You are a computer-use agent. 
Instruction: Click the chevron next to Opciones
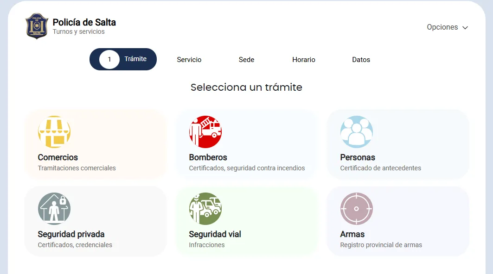click(x=464, y=27)
